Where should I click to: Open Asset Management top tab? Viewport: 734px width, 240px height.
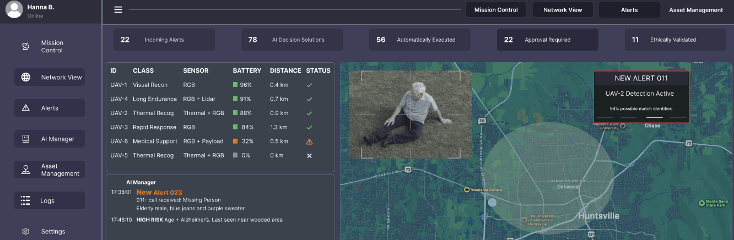click(x=696, y=10)
